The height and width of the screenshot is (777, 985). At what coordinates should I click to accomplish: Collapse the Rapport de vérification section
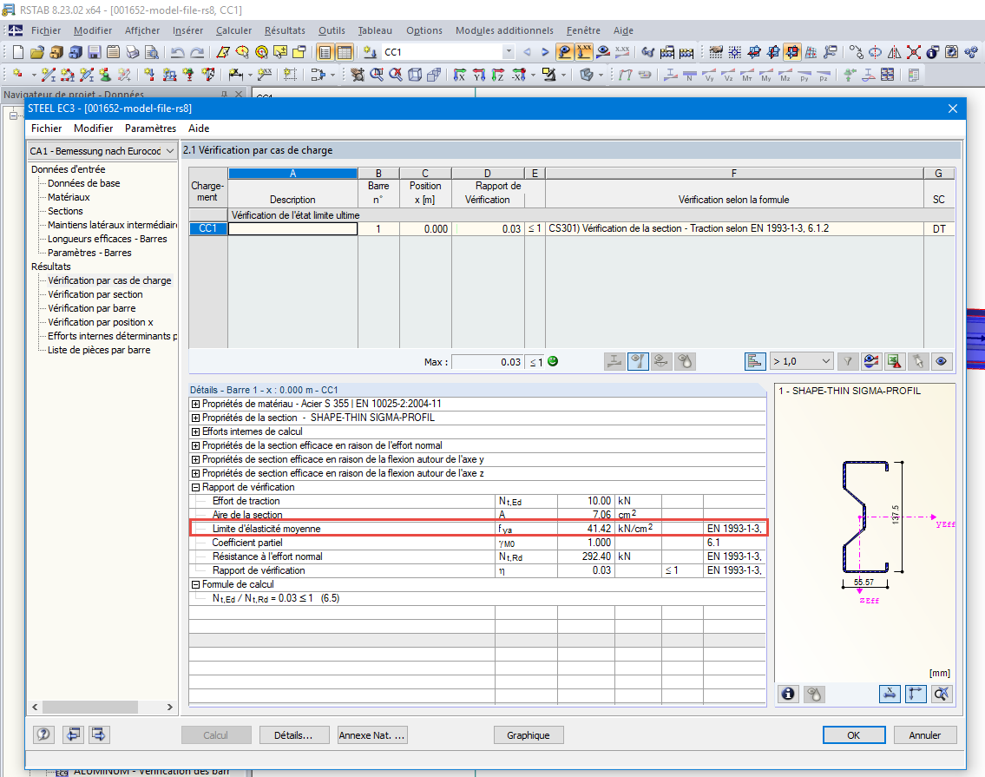(x=195, y=487)
